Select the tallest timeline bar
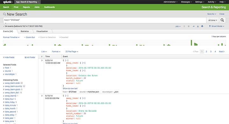 (191, 43)
